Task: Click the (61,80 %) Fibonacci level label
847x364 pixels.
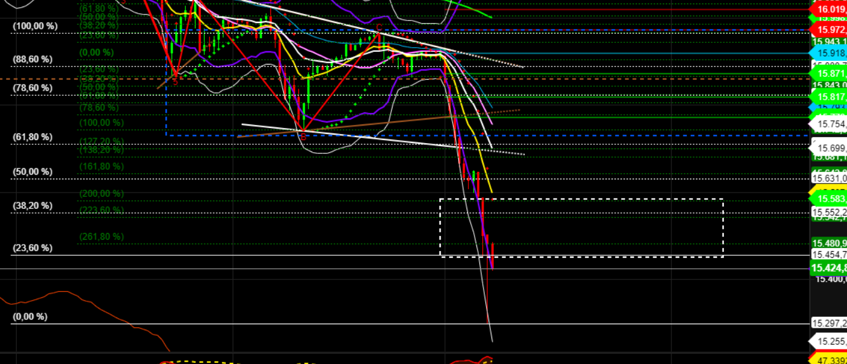Action: point(33,137)
